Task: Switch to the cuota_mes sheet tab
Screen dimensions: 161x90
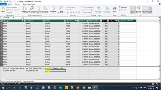Action: pos(9,81)
